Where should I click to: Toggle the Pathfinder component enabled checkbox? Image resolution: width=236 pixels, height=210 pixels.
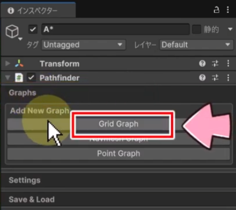(31, 78)
